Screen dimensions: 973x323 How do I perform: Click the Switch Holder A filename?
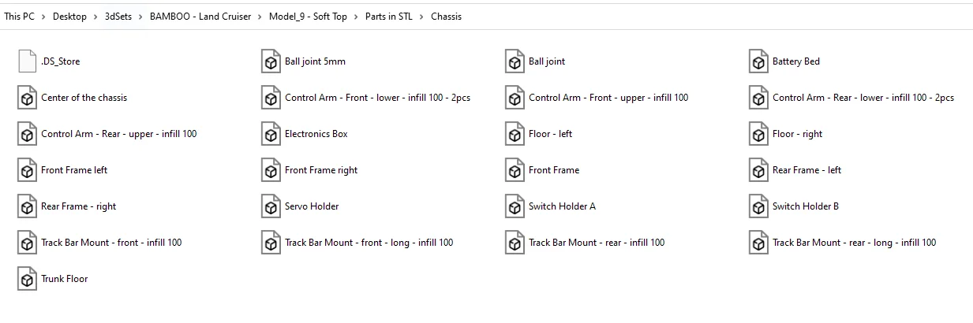[562, 206]
